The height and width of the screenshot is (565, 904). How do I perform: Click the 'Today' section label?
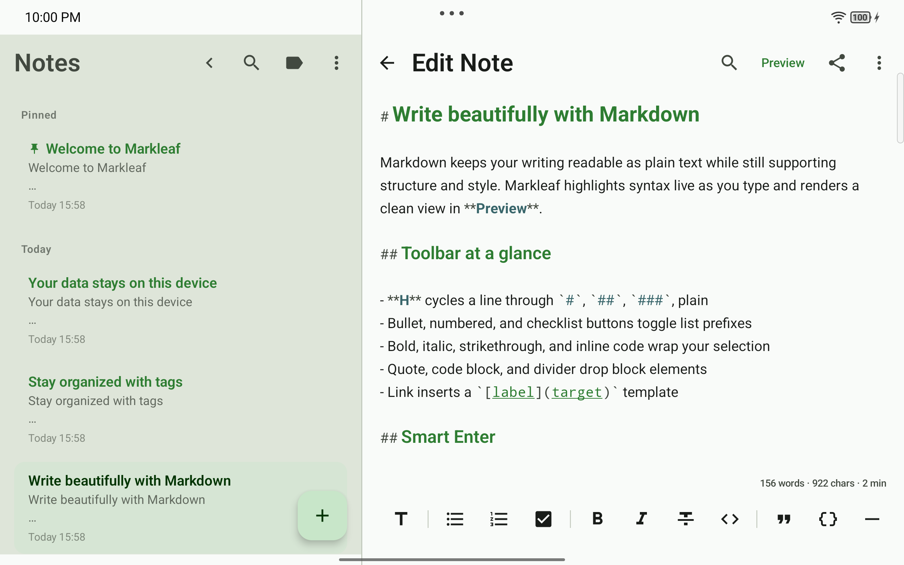[36, 249]
